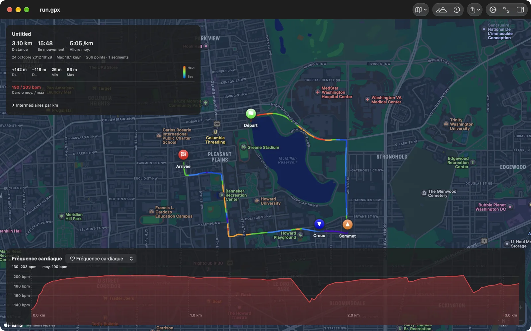This screenshot has height=331, width=531.
Task: Click the Francis L. Cardozo campus pin
Action: pyautogui.click(x=151, y=212)
